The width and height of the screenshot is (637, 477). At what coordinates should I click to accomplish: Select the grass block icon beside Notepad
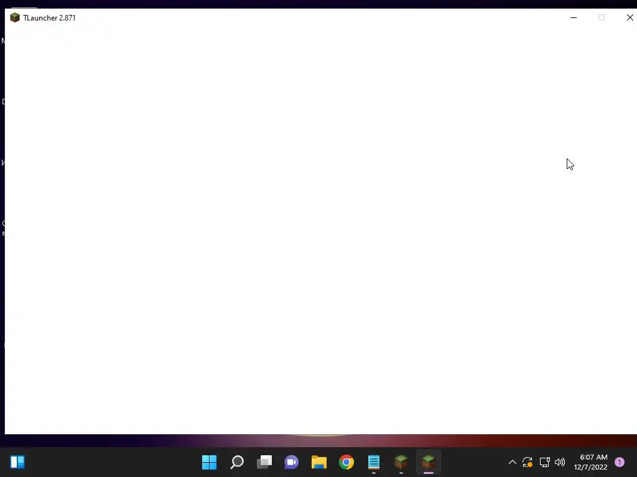click(401, 462)
